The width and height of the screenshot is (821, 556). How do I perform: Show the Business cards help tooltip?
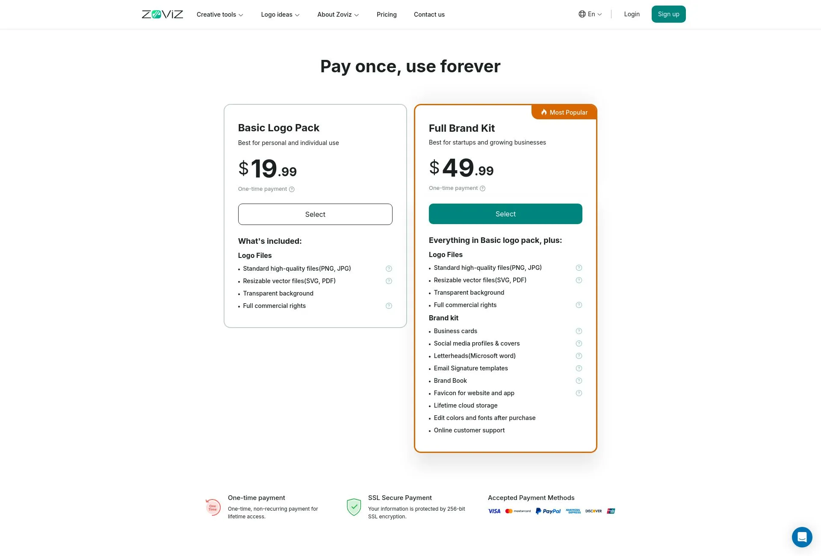coord(579,331)
